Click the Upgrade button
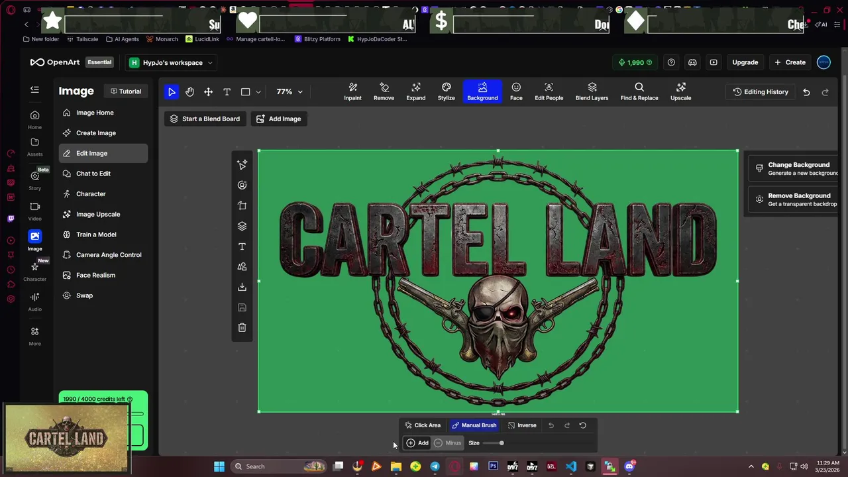 pyautogui.click(x=745, y=62)
